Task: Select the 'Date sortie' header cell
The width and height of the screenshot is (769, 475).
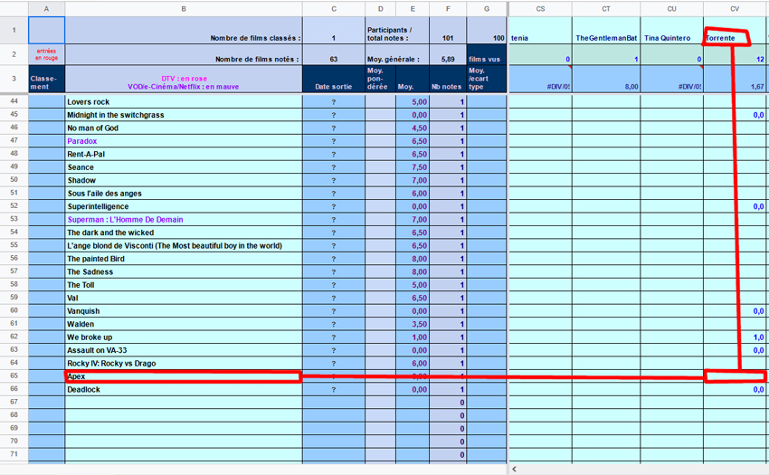Action: tap(334, 79)
